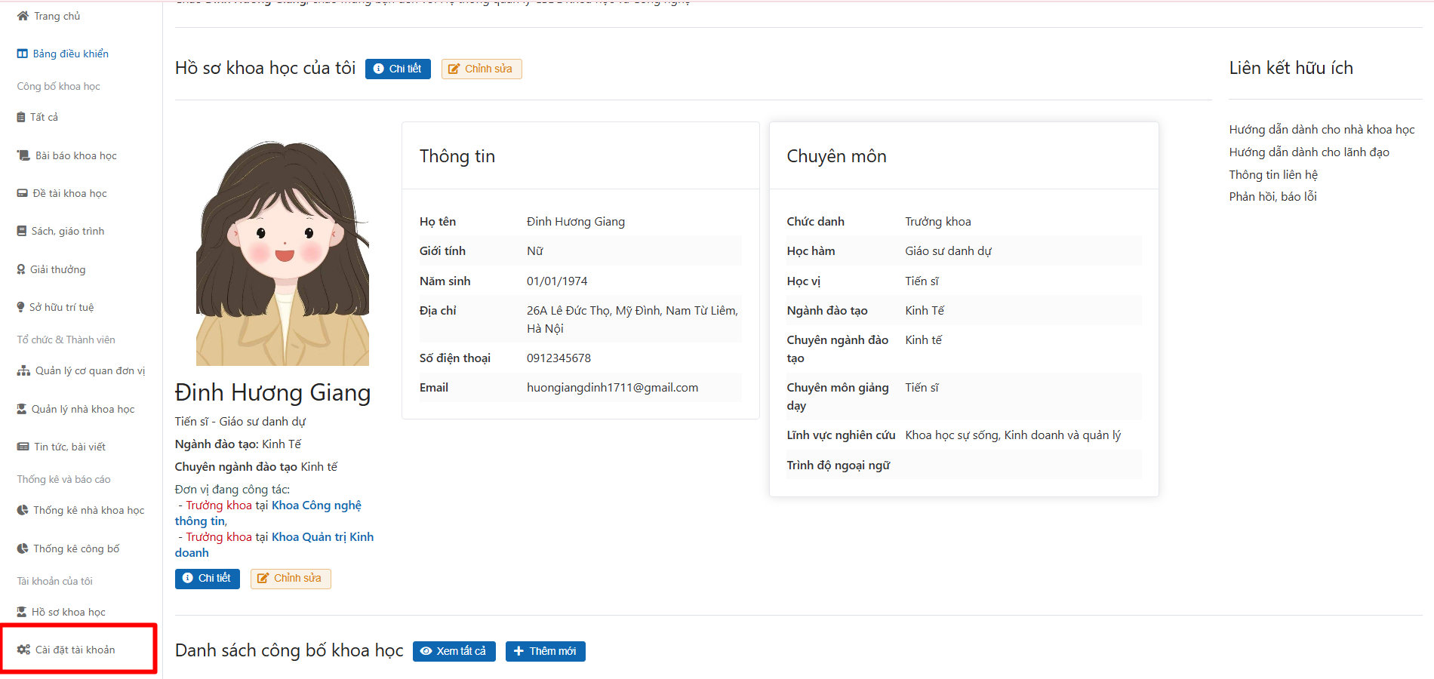Open Hướng dẫn dành cho nhà khoa học link

1322,130
